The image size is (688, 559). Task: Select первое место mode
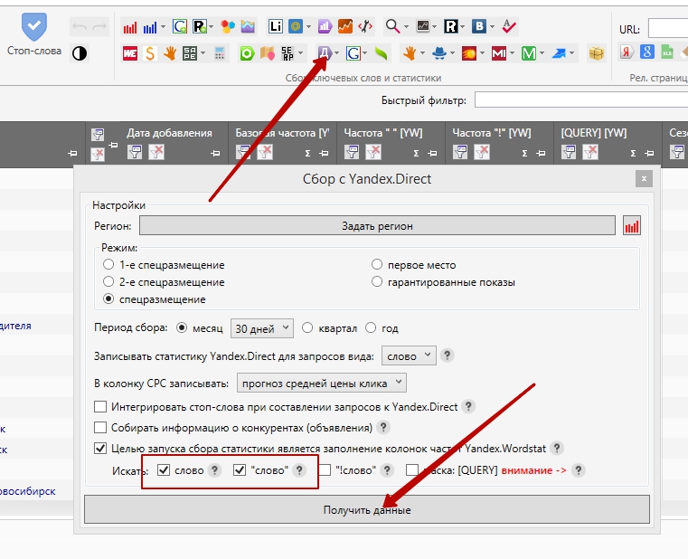coord(377,264)
